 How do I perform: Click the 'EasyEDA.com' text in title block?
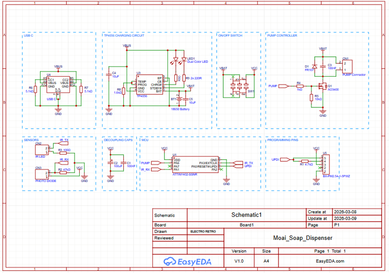click(330, 261)
